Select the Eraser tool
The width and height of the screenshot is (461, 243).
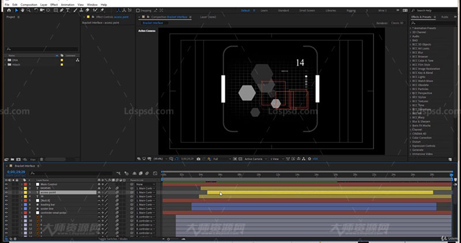(x=87, y=10)
